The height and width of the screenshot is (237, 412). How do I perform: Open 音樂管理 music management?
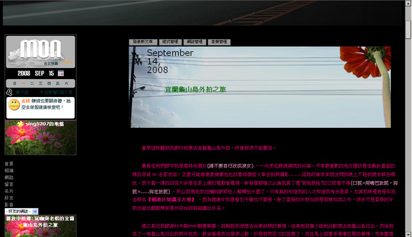click(x=219, y=42)
